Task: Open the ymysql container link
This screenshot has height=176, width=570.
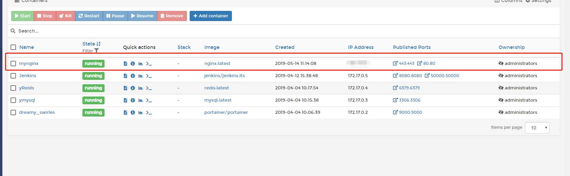Action: click(x=27, y=100)
